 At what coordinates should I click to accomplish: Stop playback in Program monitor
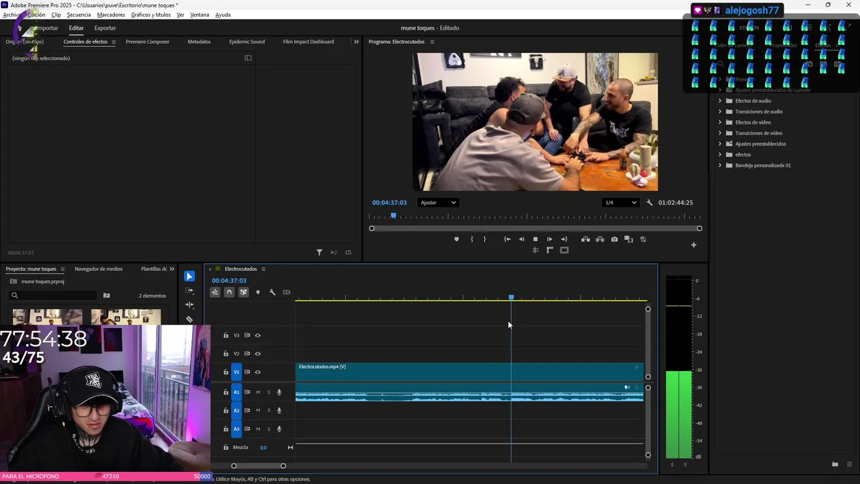click(535, 239)
